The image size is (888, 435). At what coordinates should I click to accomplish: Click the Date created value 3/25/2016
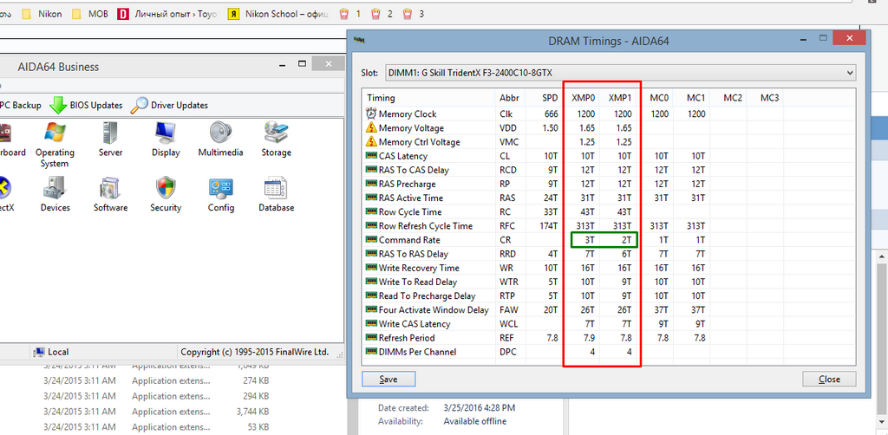(479, 407)
